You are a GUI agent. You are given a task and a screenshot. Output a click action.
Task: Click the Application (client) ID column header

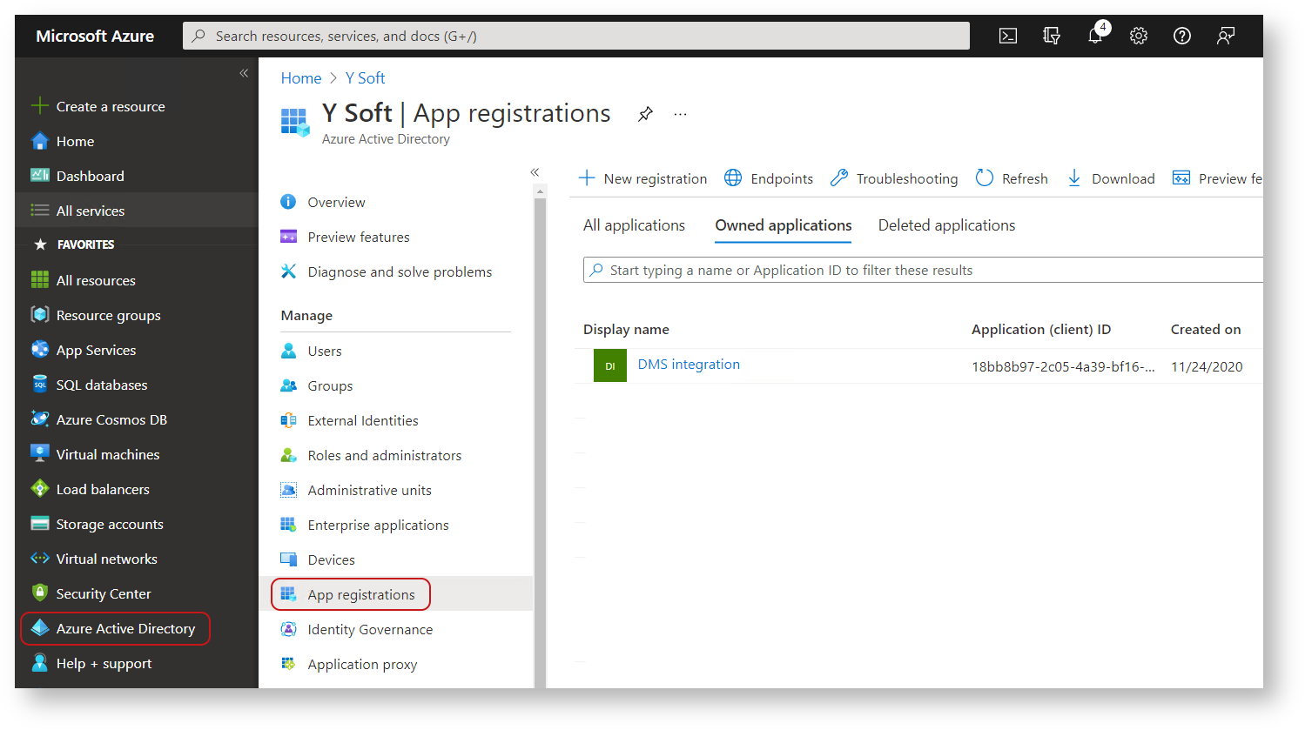[1041, 330]
